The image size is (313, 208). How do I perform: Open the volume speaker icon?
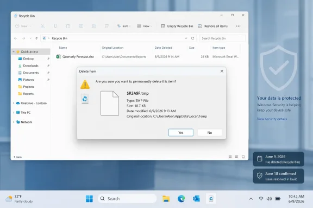[x=269, y=199]
